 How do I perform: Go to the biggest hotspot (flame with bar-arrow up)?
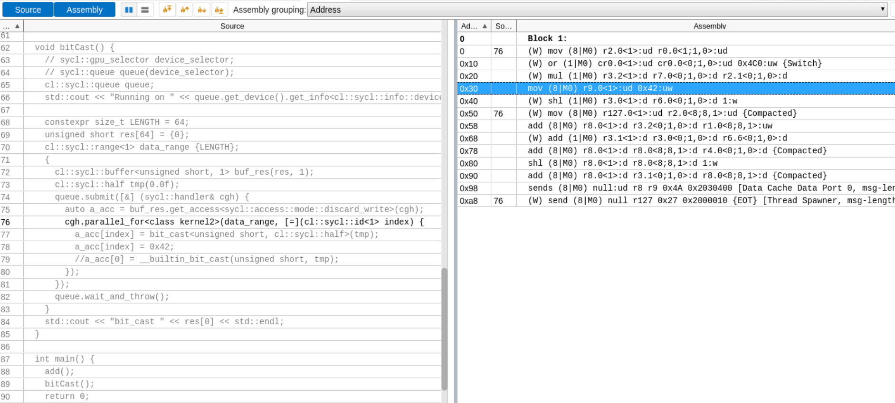point(167,9)
